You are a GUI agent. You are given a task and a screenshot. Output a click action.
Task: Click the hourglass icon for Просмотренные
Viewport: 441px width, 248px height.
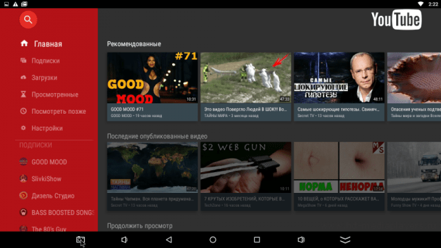(x=23, y=94)
